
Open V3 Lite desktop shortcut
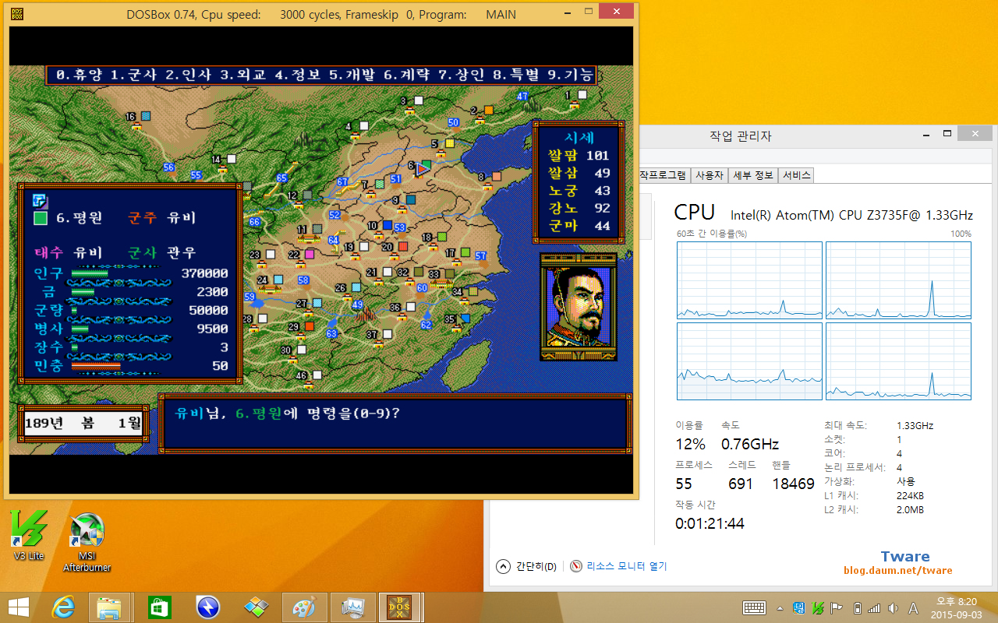[29, 536]
